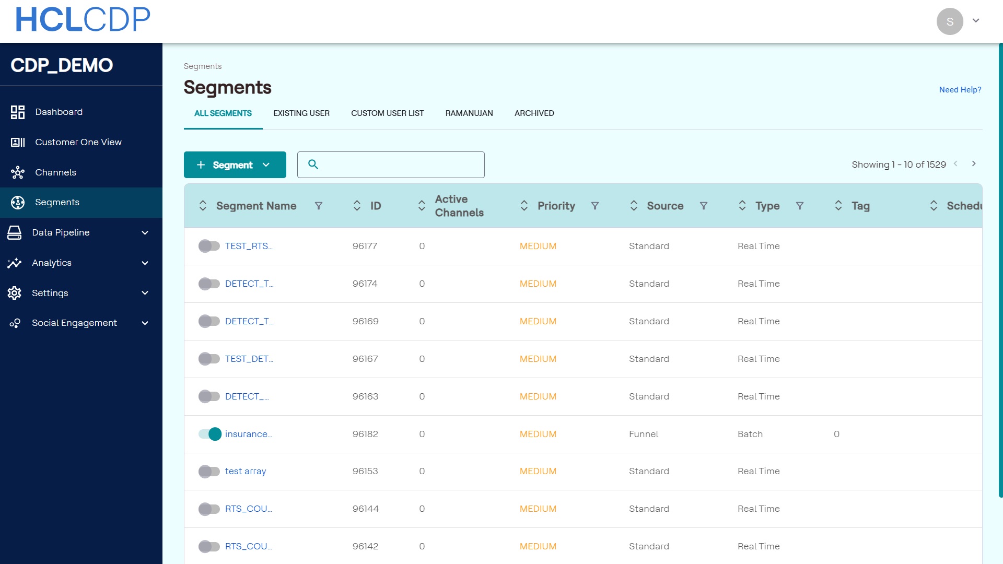This screenshot has width=1003, height=564.
Task: Toggle the segment with ID 96177
Action: click(209, 246)
